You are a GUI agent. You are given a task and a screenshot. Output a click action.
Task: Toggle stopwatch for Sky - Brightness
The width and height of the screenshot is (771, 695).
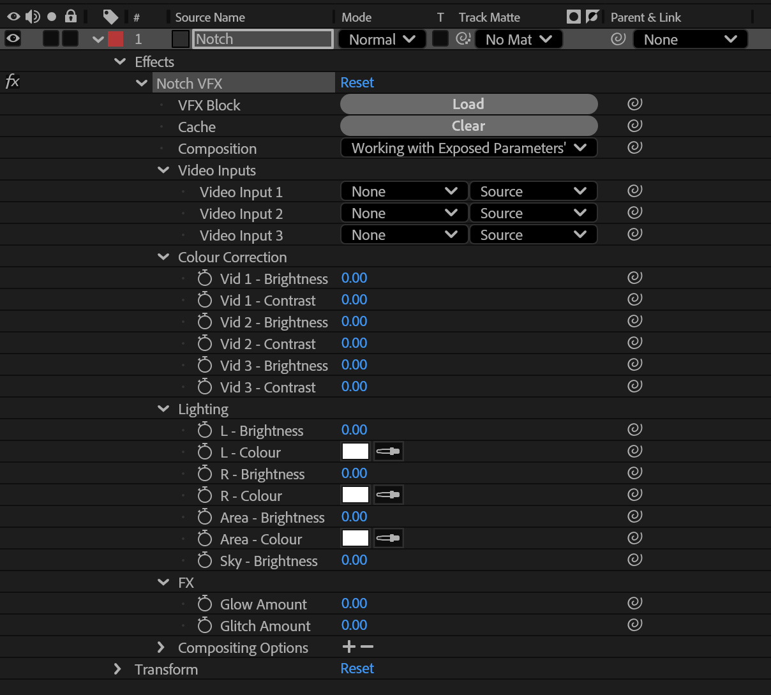(204, 560)
